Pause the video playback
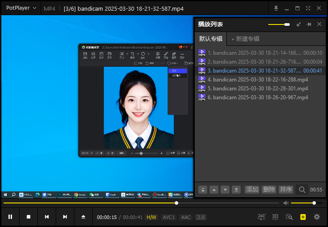The height and width of the screenshot is (227, 328). pos(10,217)
